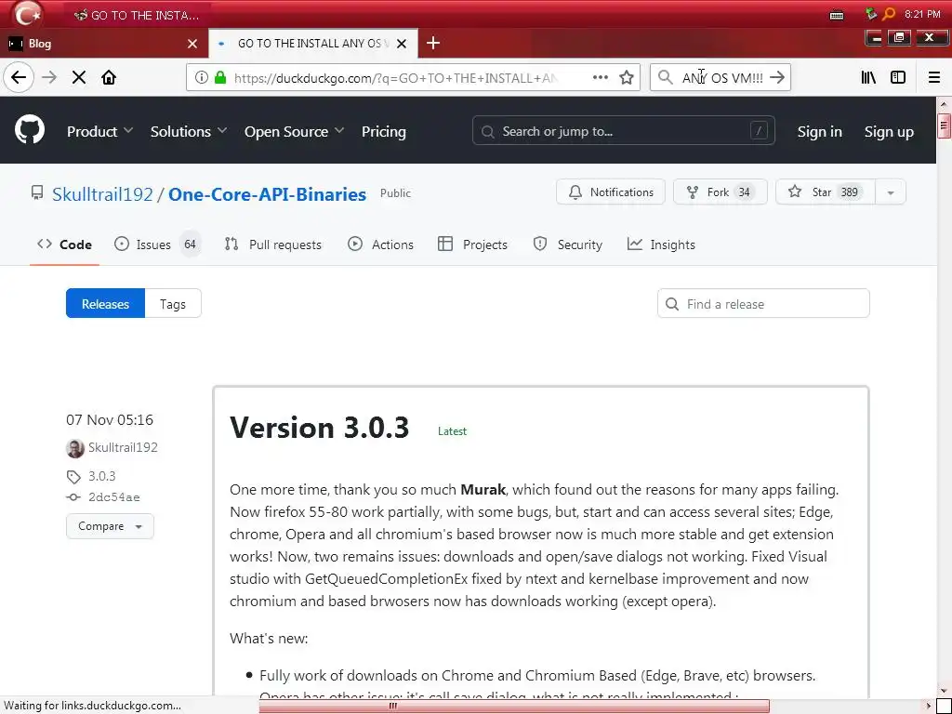Open page actions three-dots menu
Image resolution: width=952 pixels, height=714 pixels.
tap(601, 78)
